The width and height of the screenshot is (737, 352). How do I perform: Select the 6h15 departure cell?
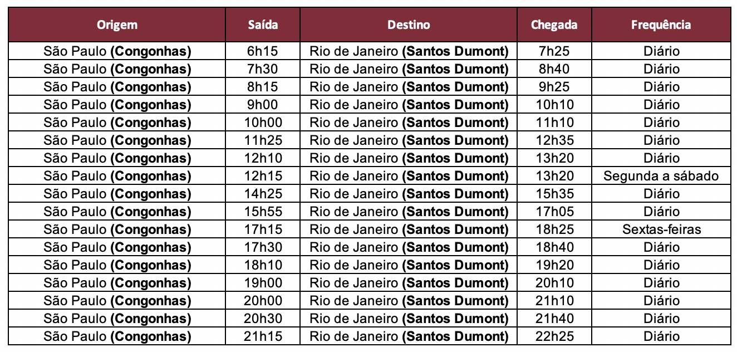pyautogui.click(x=263, y=51)
